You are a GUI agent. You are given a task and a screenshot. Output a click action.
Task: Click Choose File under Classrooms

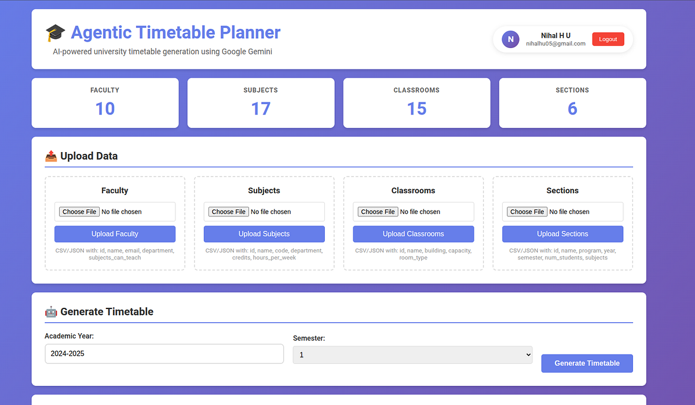point(377,211)
